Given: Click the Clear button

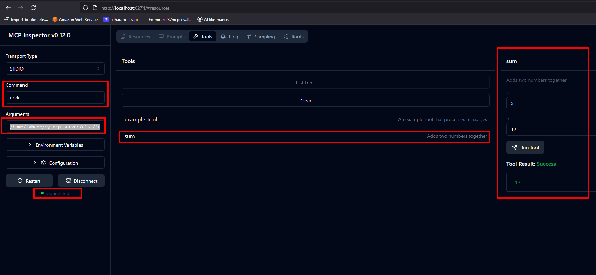Looking at the screenshot, I should [x=306, y=100].
